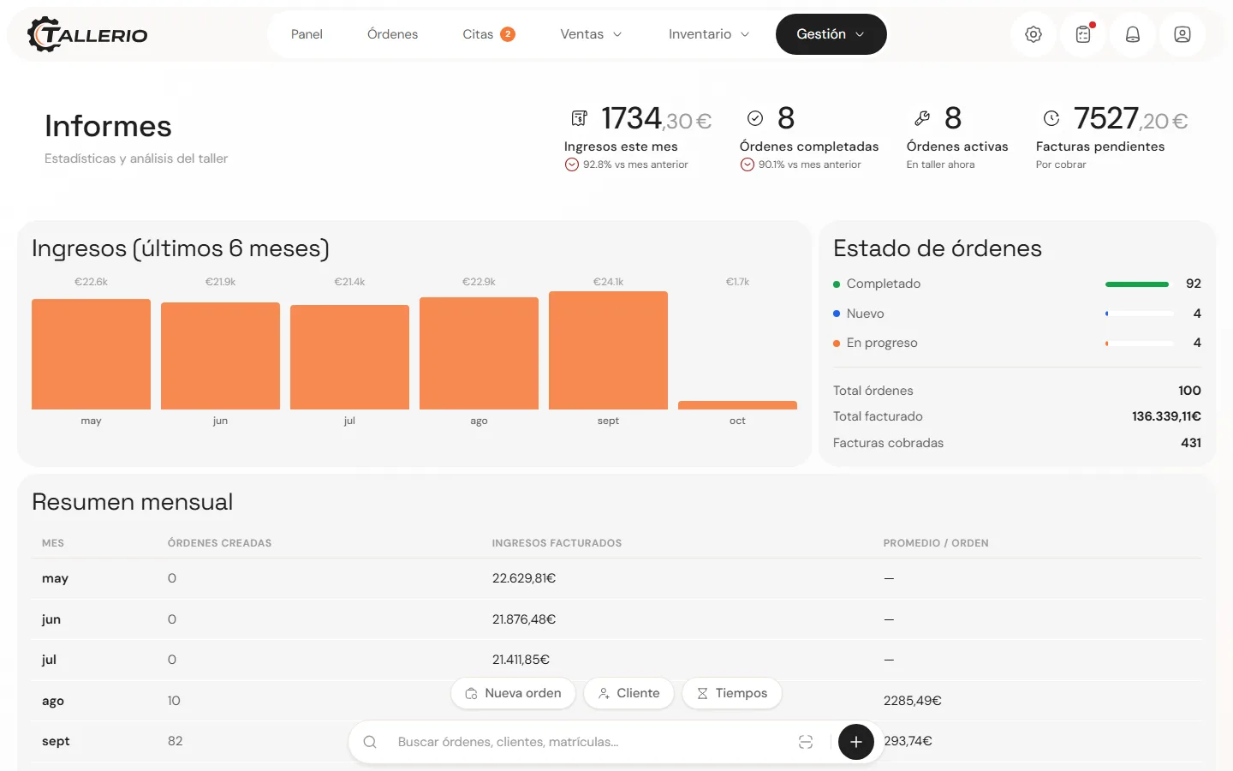The image size is (1233, 771).
Task: Create a Nueva orden
Action: (x=513, y=693)
